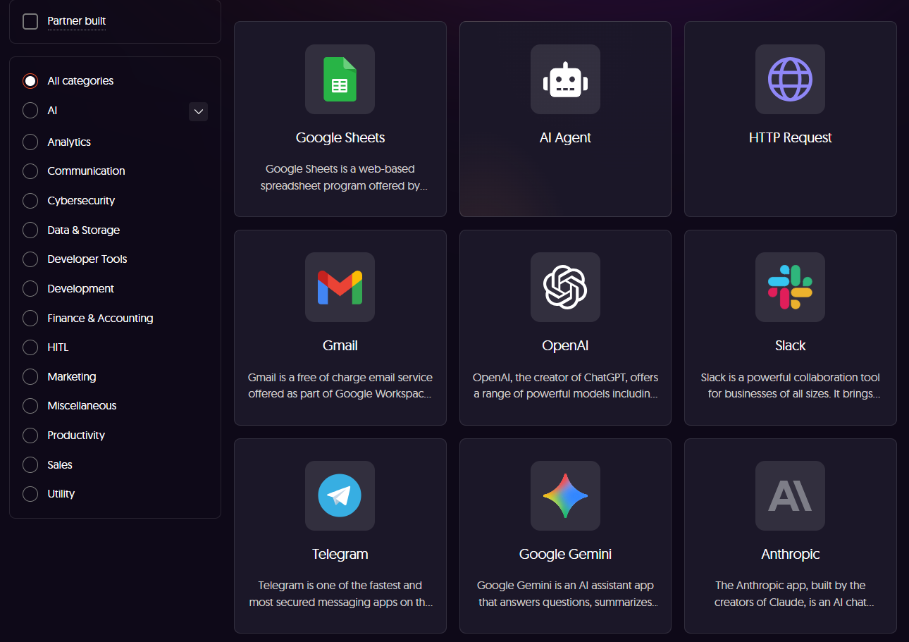Select the Analytics radio button
The height and width of the screenshot is (642, 909).
coord(30,142)
